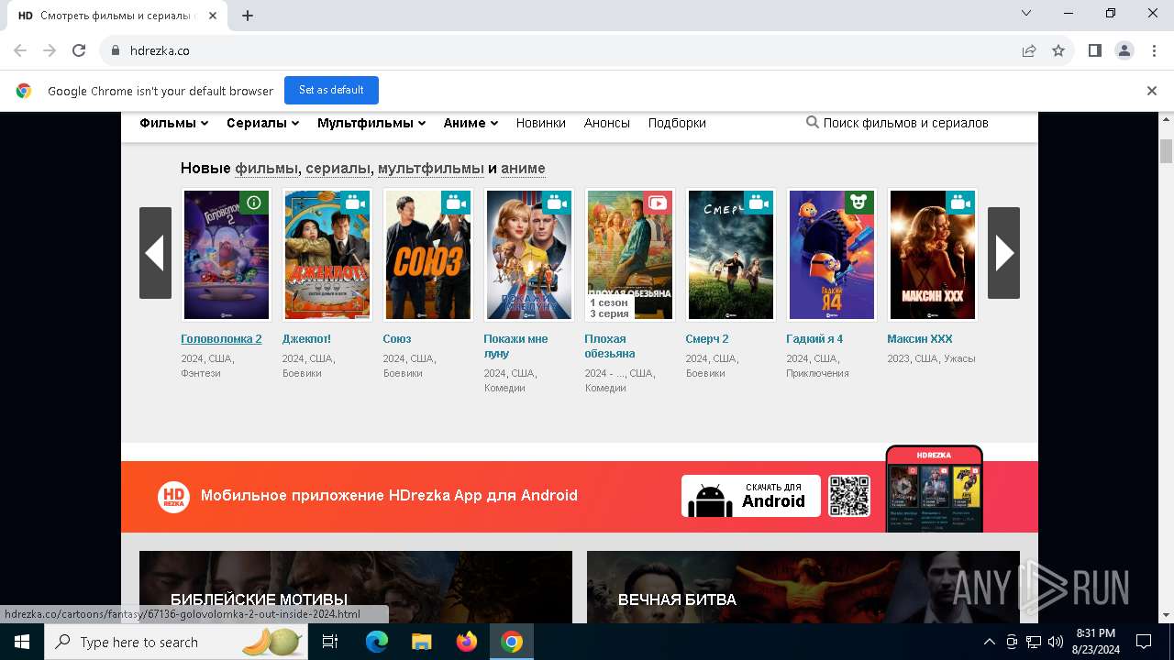Click the search magnifier icon on site
This screenshot has height=660, width=1174.
(812, 122)
